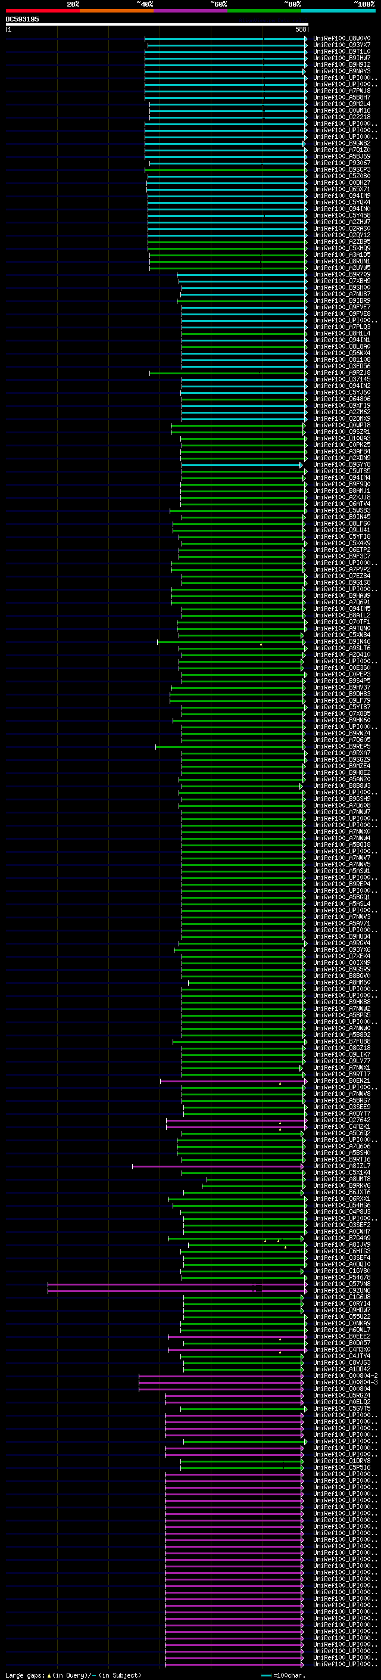This screenshot has height=1680, width=381.
Task: Open hit UniRef100_Q8RUN1
Action: point(342,262)
